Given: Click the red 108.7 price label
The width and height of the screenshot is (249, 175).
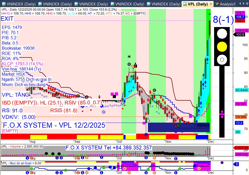Looking at the screenshot, I should point(240,21).
